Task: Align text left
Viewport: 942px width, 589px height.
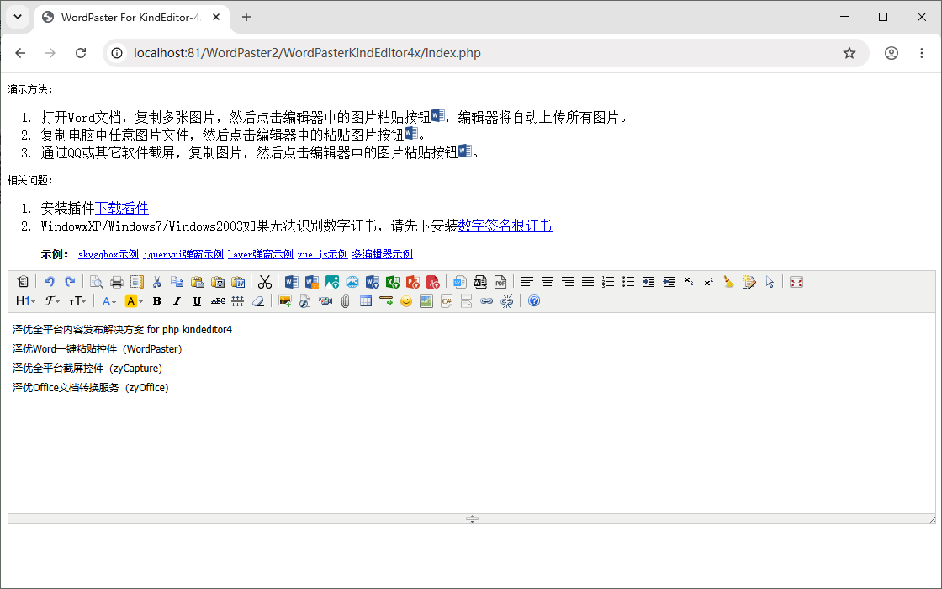Action: pyautogui.click(x=527, y=282)
